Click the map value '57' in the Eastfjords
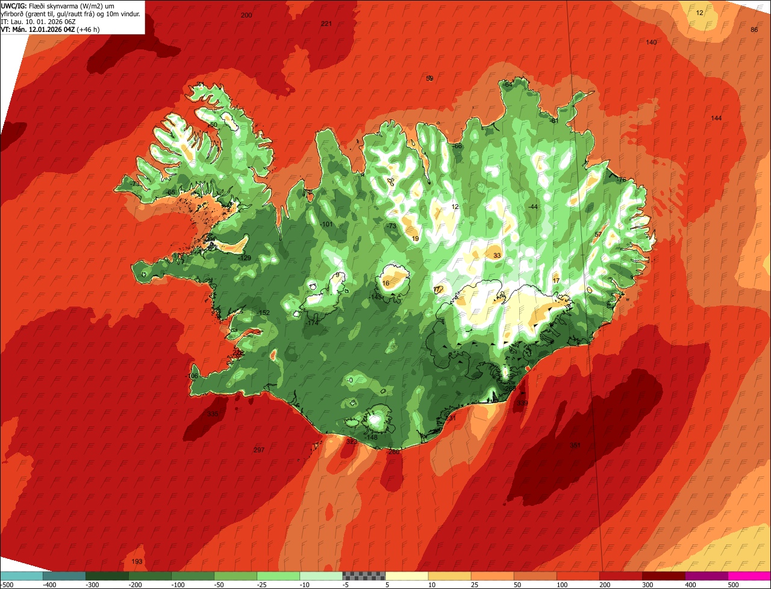Image resolution: width=771 pixels, height=589 pixels. (x=598, y=235)
